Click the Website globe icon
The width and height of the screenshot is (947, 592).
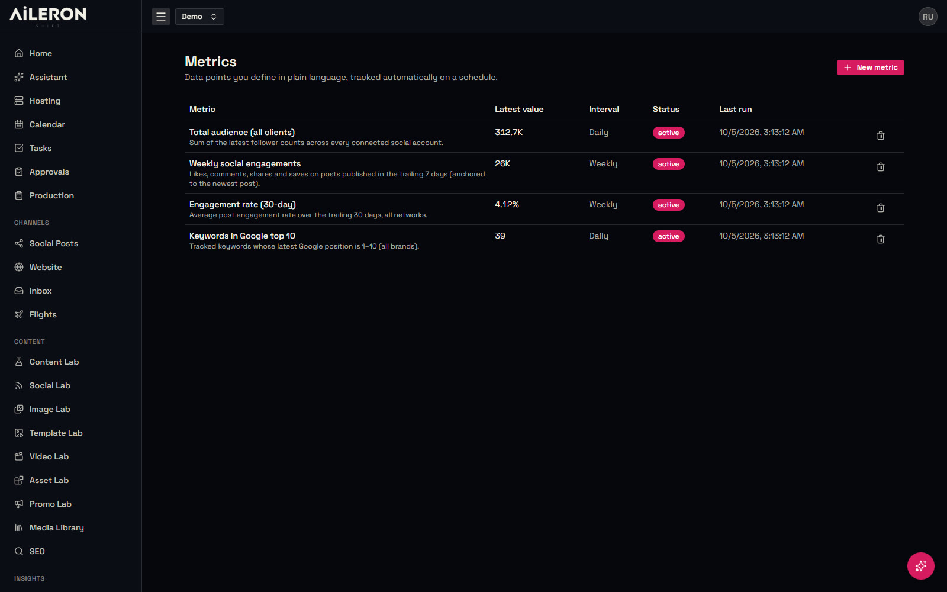click(19, 267)
